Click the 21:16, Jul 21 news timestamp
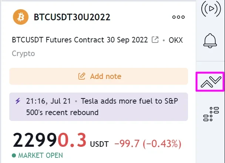 pos(49,100)
